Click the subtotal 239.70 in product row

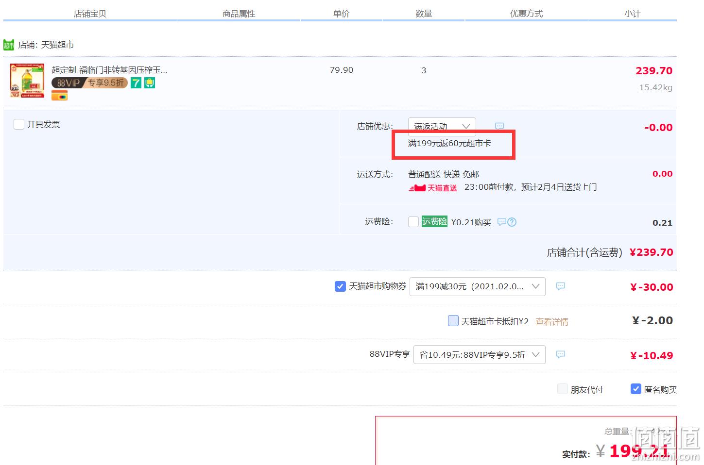coord(654,71)
